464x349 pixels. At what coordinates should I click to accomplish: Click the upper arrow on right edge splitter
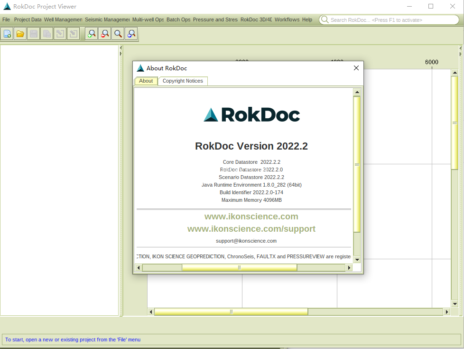click(461, 48)
